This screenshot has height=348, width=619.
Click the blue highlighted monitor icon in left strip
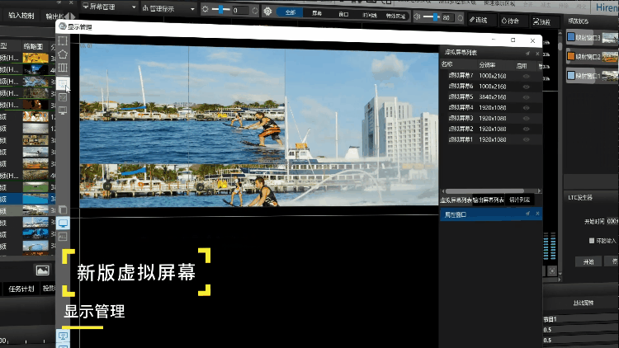tap(63, 223)
